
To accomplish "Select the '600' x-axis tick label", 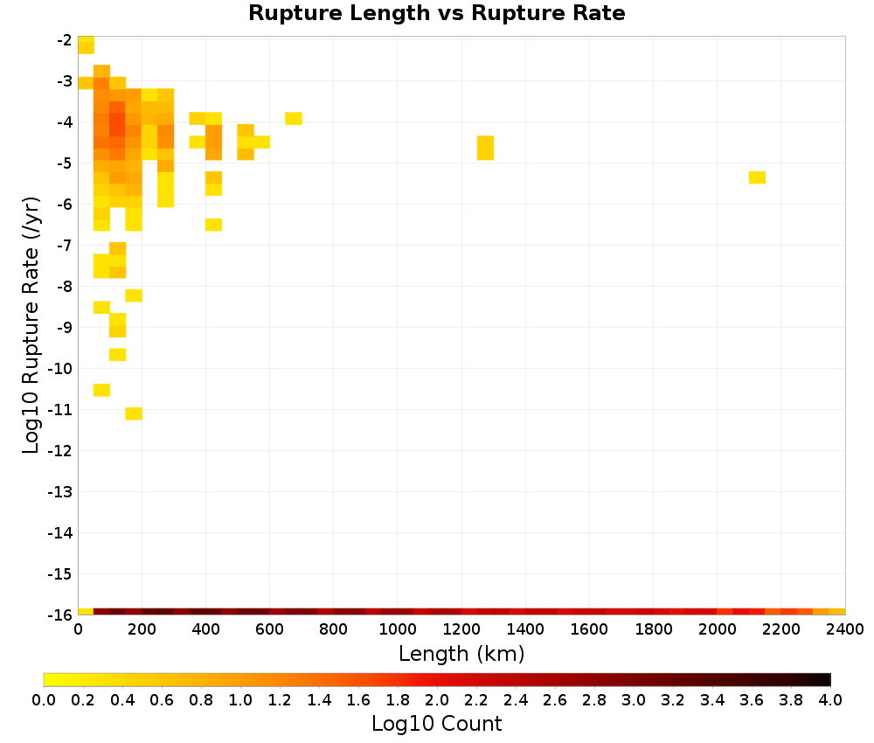I will 270,629.
